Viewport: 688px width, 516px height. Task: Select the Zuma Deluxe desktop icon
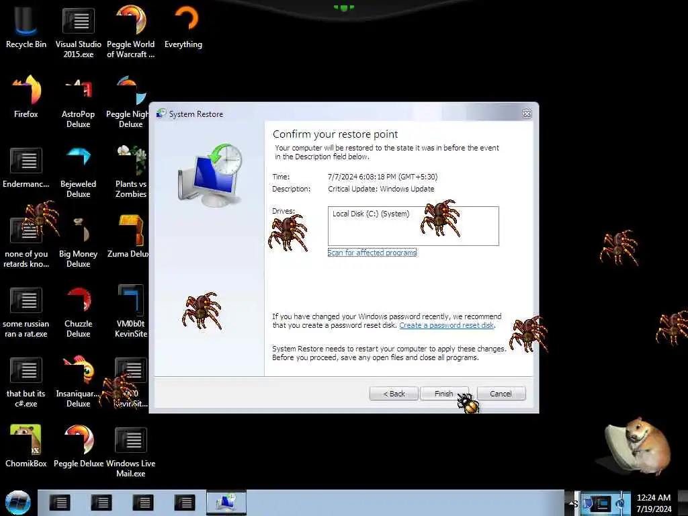coord(130,237)
